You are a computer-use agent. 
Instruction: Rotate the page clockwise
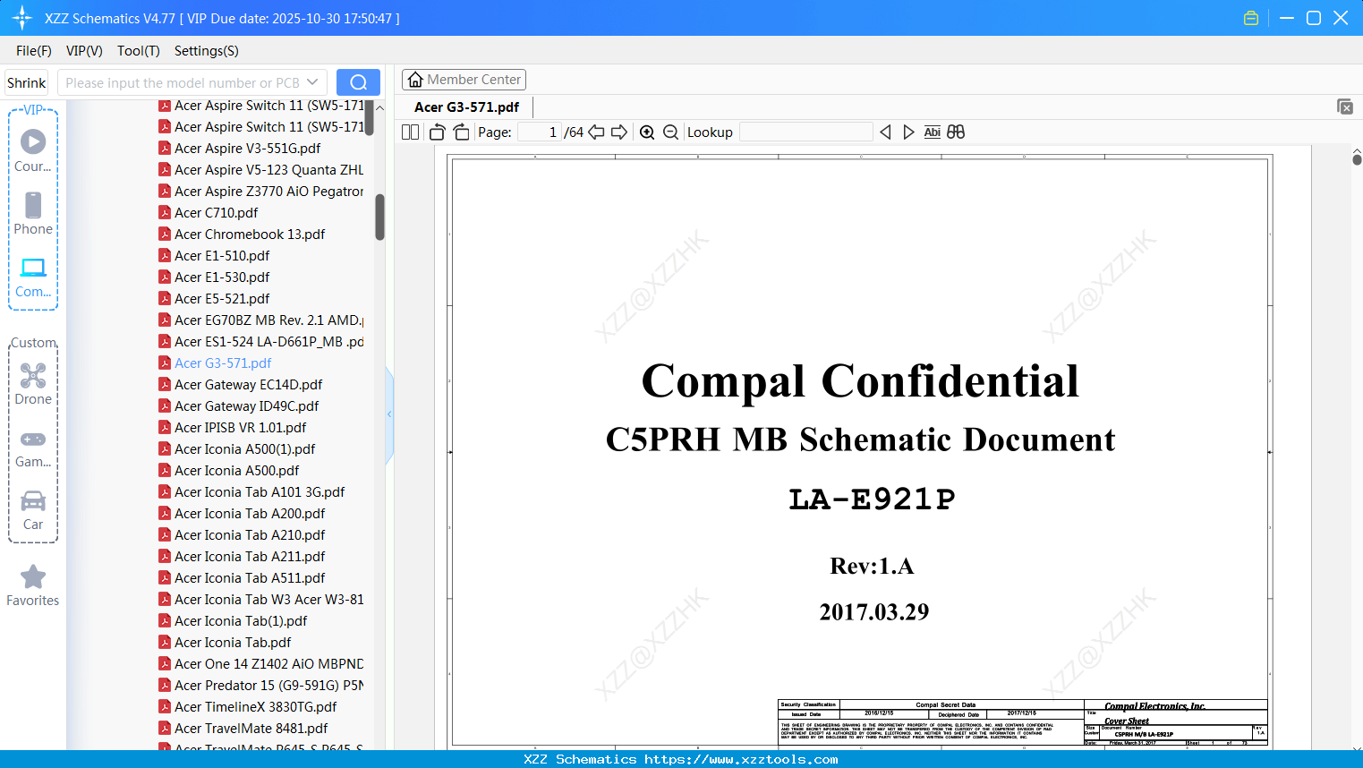point(462,132)
